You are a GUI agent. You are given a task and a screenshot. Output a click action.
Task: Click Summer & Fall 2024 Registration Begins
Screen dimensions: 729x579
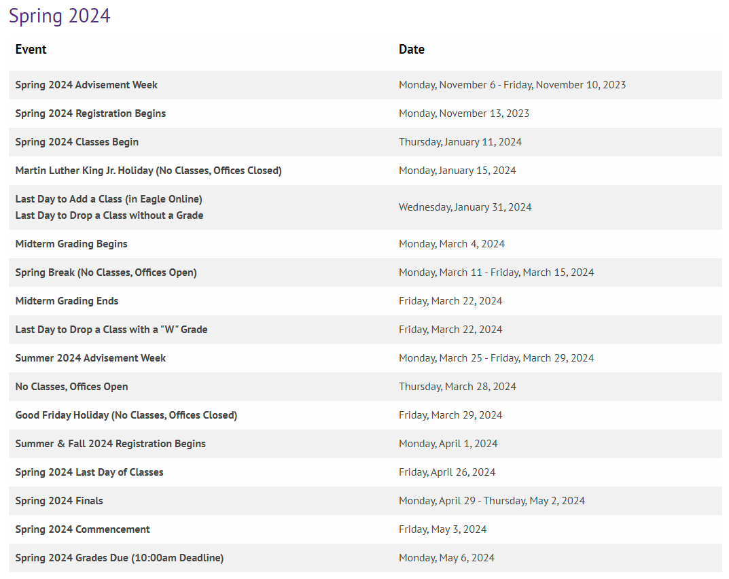pyautogui.click(x=110, y=444)
